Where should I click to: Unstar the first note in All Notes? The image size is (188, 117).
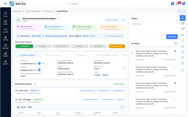tap(175, 51)
